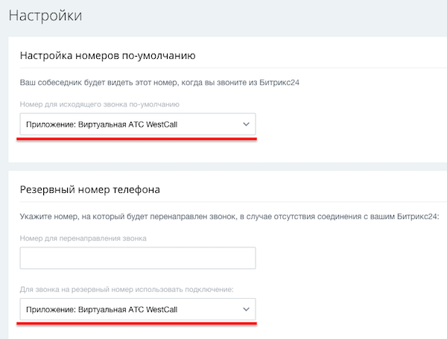
Task: Focus the empty call forwarding number input field
Action: [137, 258]
